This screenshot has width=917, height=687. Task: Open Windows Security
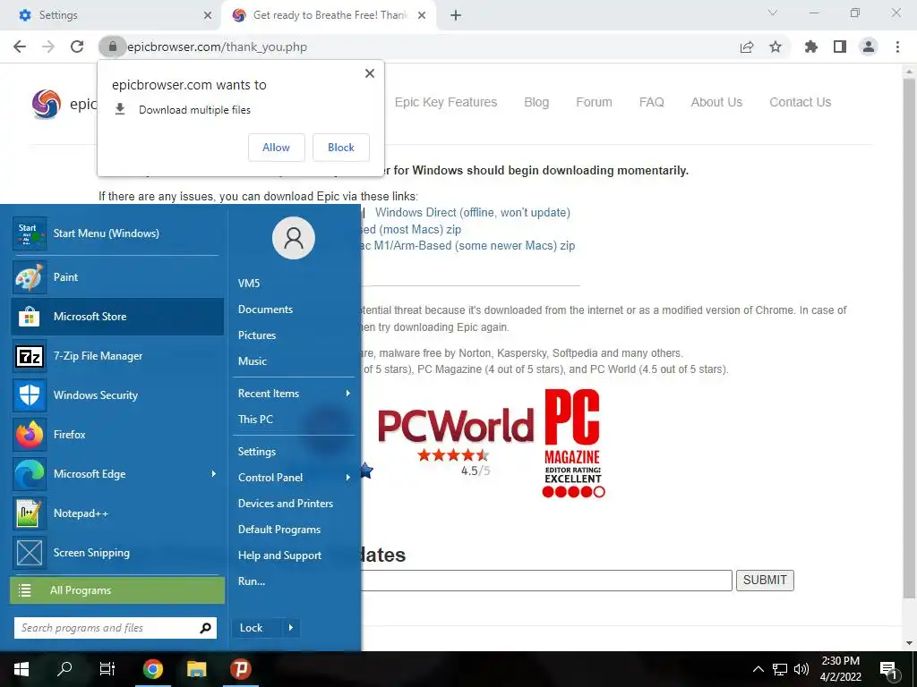117,394
